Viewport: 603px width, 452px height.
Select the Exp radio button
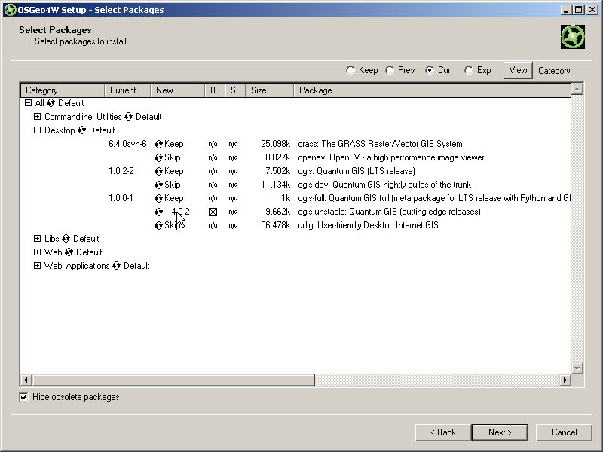tap(468, 70)
